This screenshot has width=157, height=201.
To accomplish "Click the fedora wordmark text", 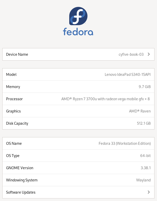I will (x=78, y=32).
